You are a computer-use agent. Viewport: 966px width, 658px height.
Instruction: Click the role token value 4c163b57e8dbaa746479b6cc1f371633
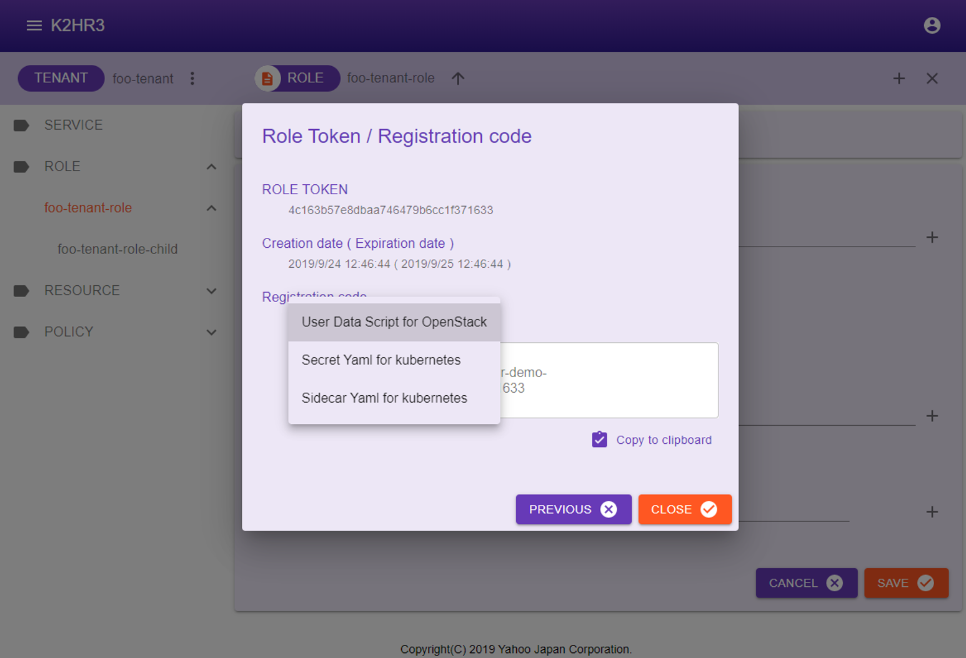tap(391, 210)
